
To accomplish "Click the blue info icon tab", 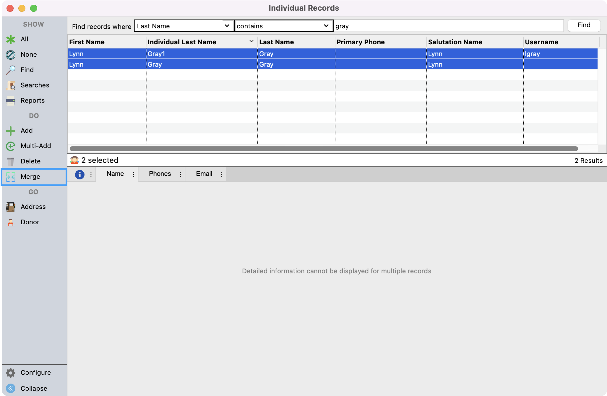I will coord(79,174).
